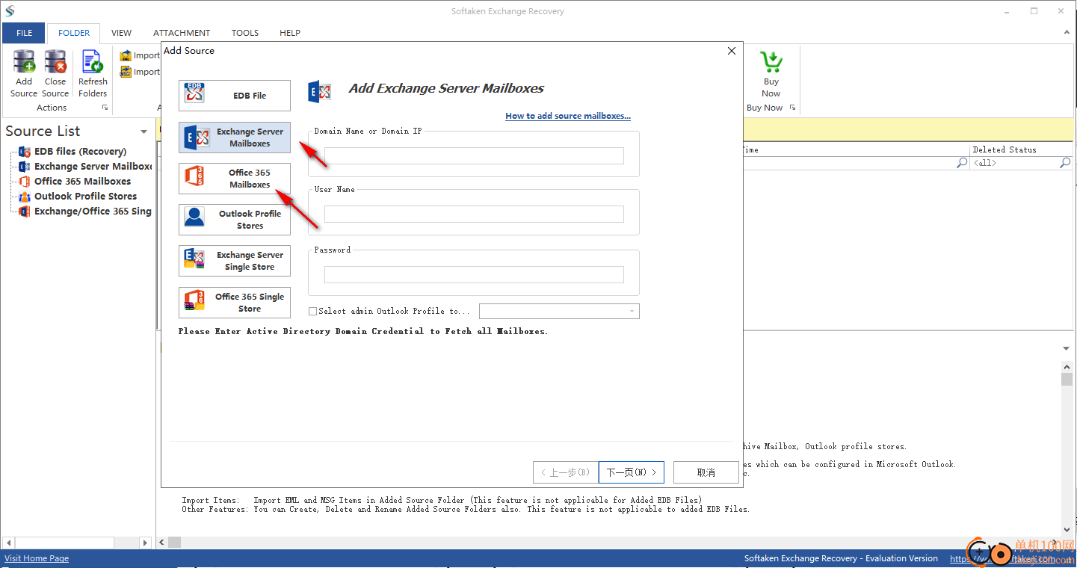
Task: Select Exchange Server Mailboxes tree item
Action: [93, 167]
